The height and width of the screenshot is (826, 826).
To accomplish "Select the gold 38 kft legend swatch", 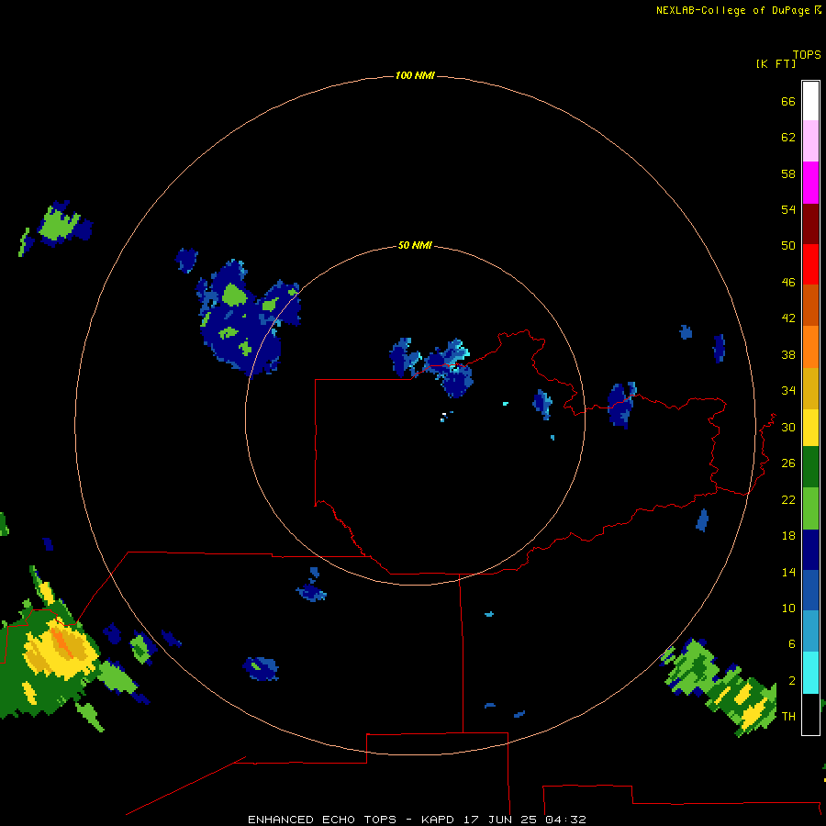I will (810, 388).
